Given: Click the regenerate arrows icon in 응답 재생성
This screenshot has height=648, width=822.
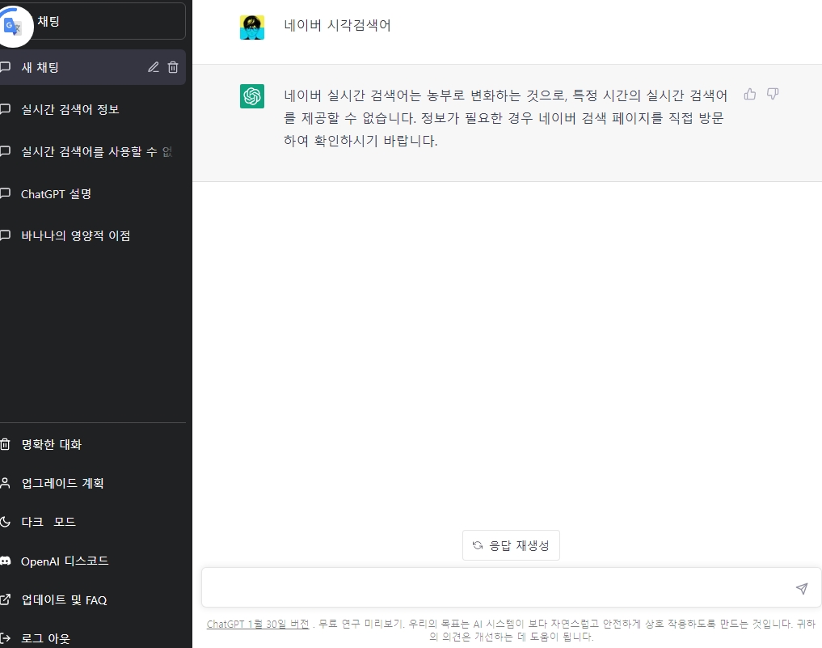Looking at the screenshot, I should coord(478,546).
